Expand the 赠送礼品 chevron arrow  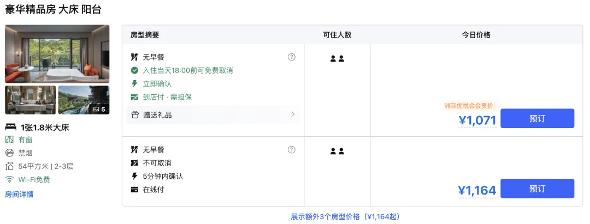click(293, 114)
